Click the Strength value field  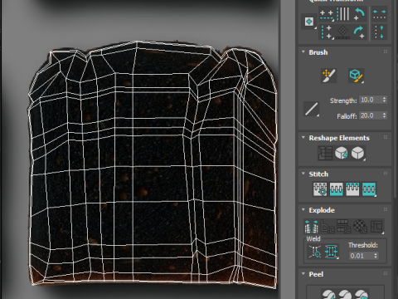pyautogui.click(x=371, y=100)
